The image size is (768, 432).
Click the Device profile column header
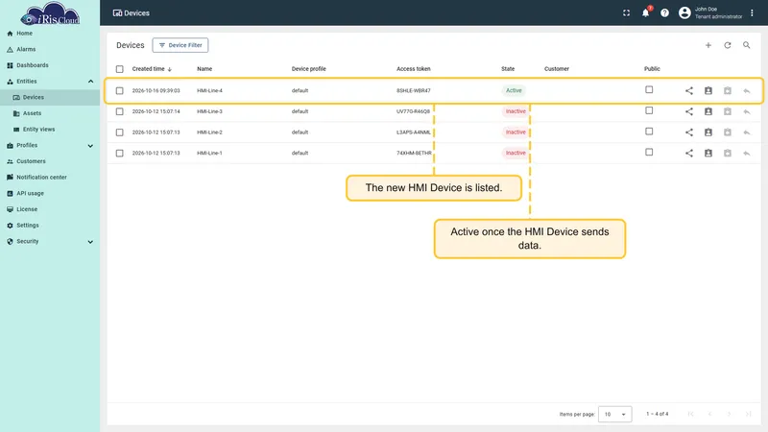pos(308,69)
